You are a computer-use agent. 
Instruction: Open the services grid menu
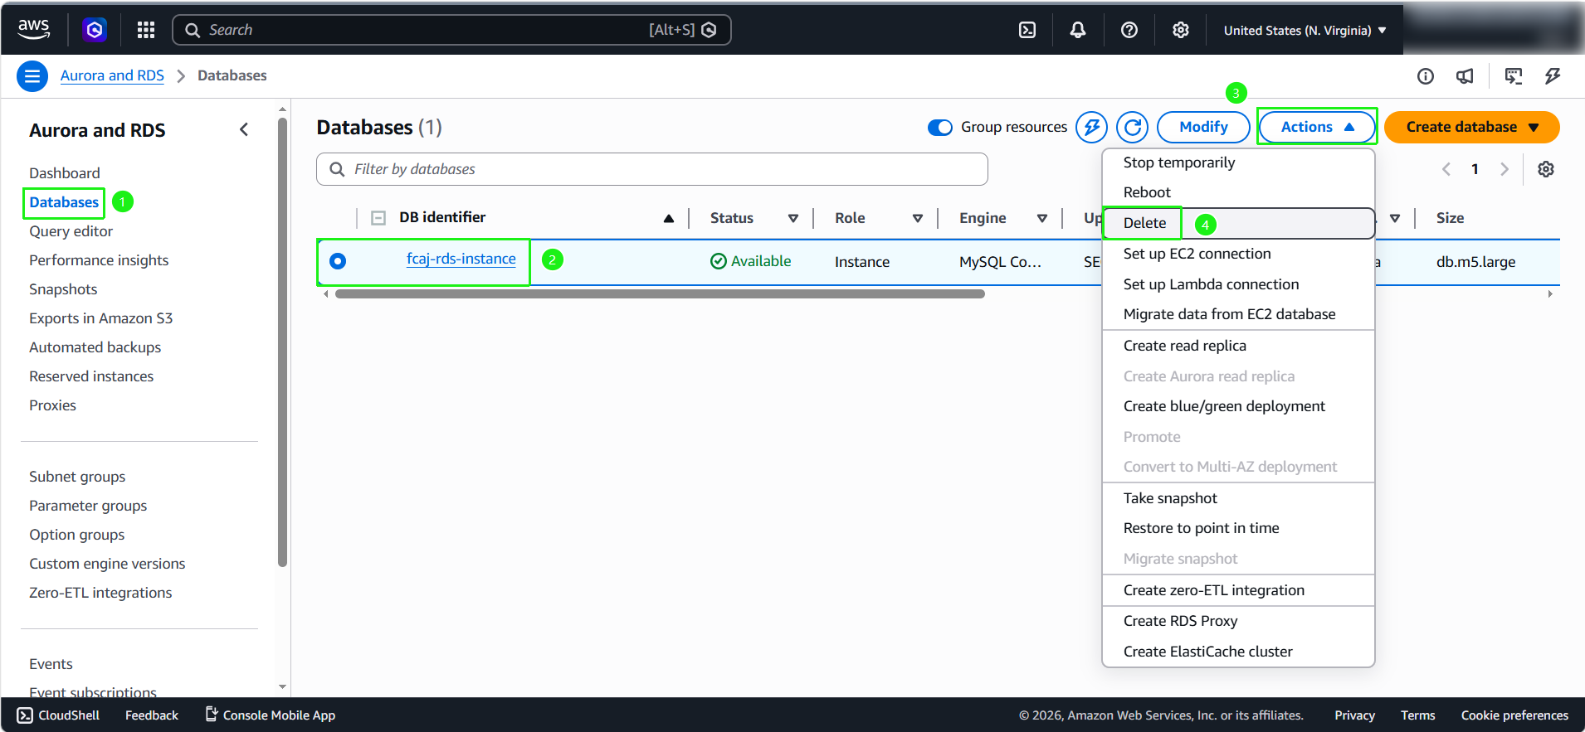click(x=146, y=30)
